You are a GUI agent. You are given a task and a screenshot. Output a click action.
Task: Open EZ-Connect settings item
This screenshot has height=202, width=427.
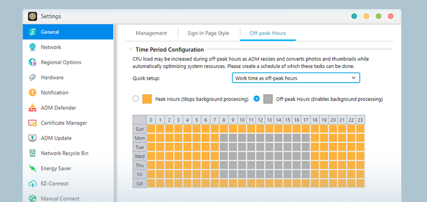(54, 183)
